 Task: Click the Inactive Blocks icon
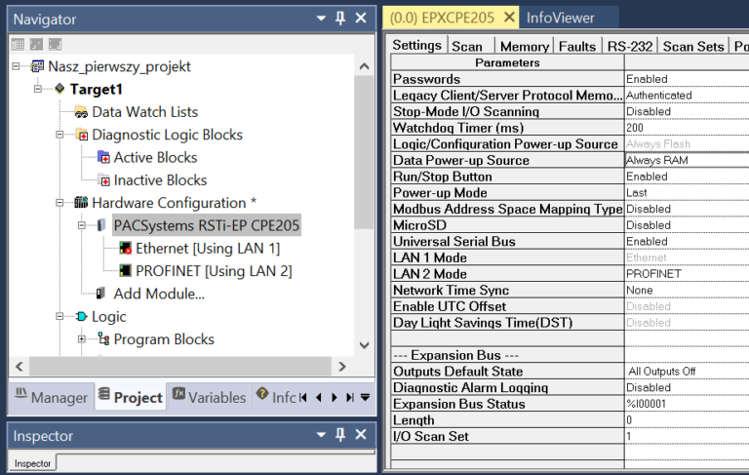pyautogui.click(x=103, y=180)
